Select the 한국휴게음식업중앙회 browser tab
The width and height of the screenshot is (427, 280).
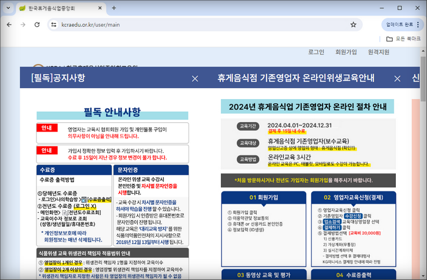point(61,8)
